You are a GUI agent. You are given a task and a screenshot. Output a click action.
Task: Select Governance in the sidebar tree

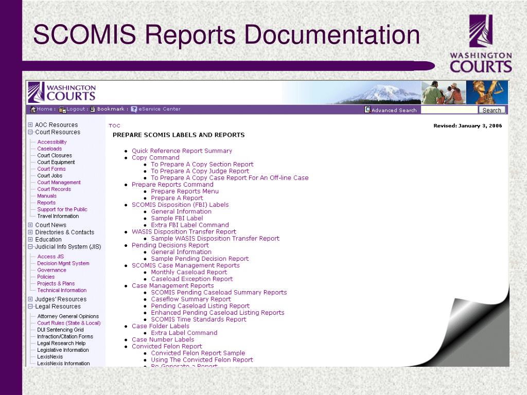coord(51,270)
